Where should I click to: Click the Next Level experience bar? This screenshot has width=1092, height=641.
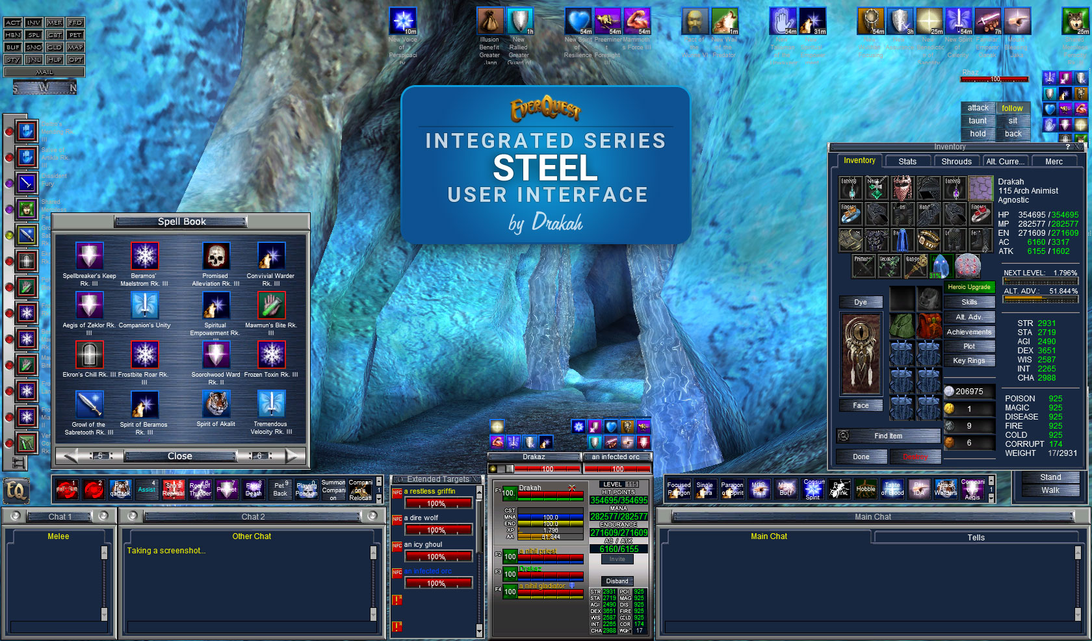click(1041, 281)
